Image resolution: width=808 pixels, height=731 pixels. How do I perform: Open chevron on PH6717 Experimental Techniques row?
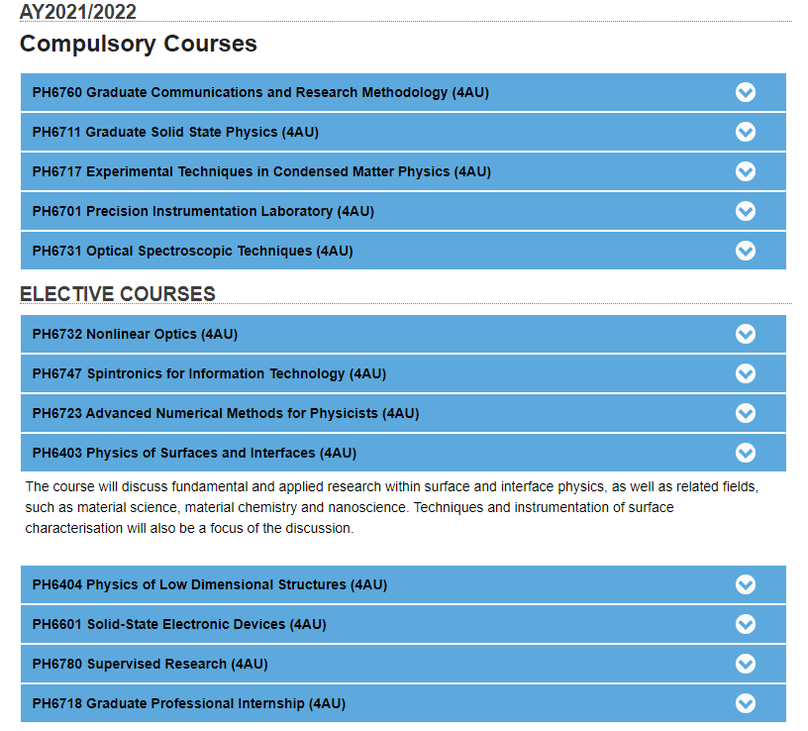click(x=746, y=171)
